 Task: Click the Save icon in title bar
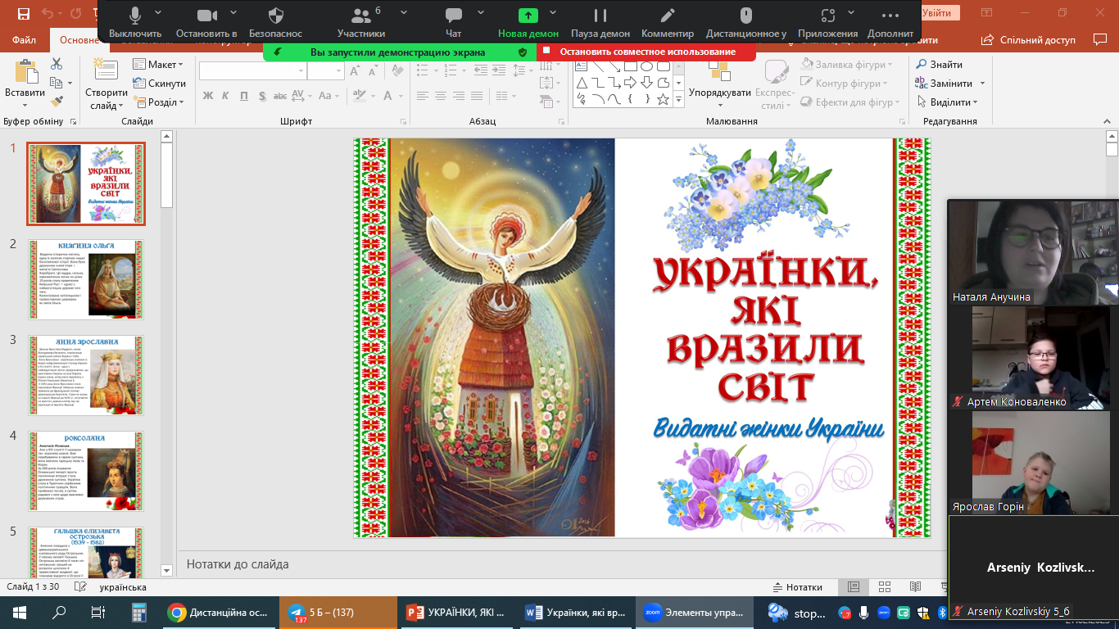tap(23, 14)
